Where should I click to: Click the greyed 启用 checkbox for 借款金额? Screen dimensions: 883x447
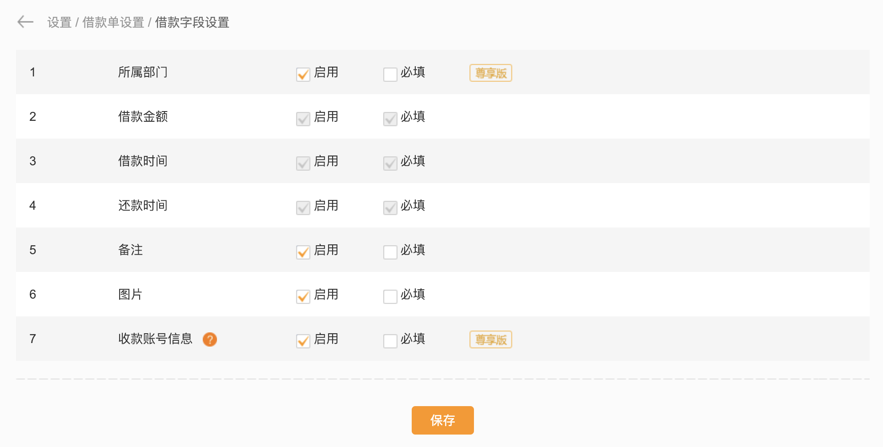[303, 119]
